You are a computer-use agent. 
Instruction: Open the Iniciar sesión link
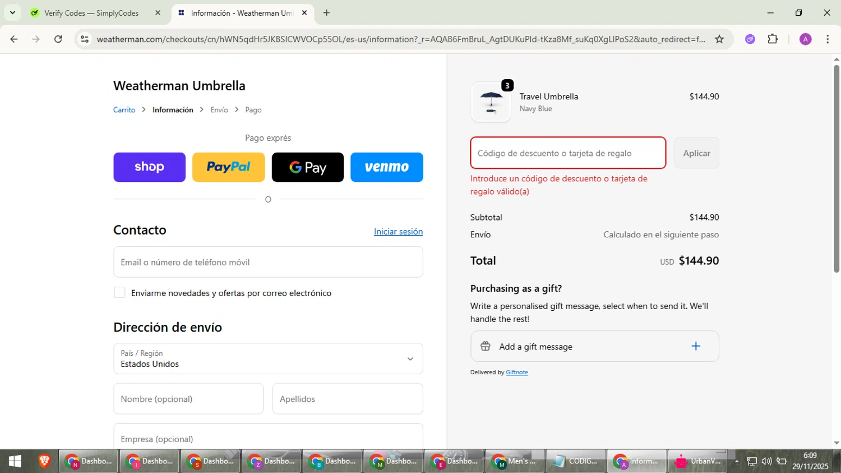[398, 232]
